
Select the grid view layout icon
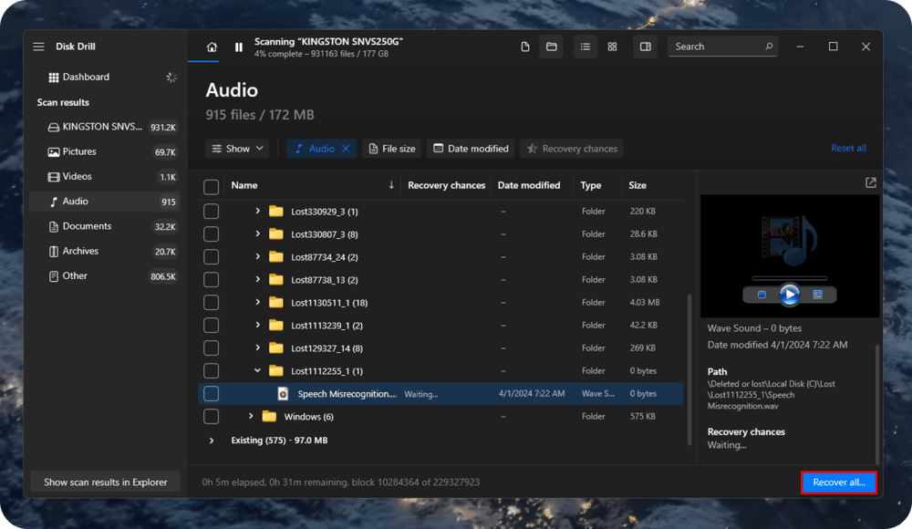[612, 47]
